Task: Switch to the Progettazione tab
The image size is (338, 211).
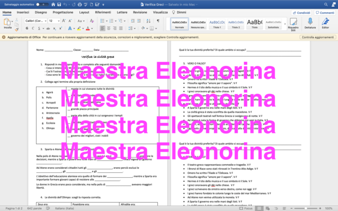Action: pyautogui.click(x=63, y=12)
